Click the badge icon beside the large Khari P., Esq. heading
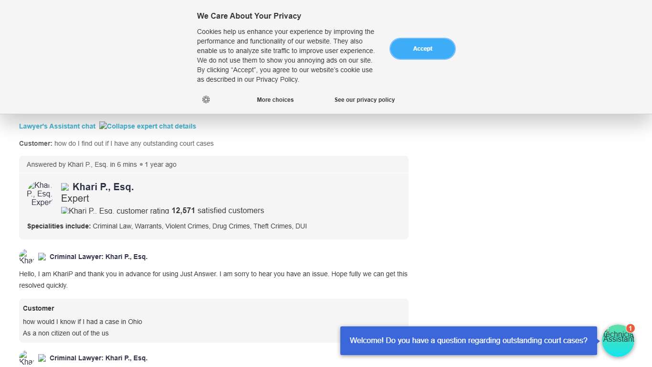 click(x=65, y=187)
